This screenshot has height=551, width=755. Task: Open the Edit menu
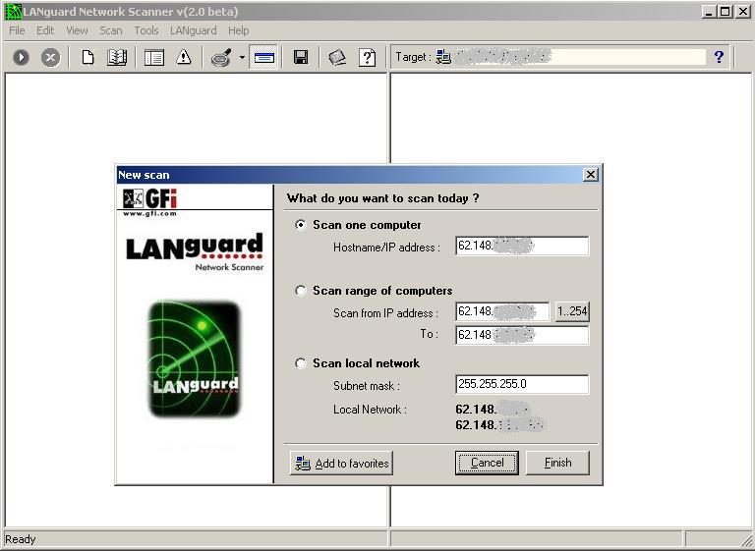coord(45,30)
